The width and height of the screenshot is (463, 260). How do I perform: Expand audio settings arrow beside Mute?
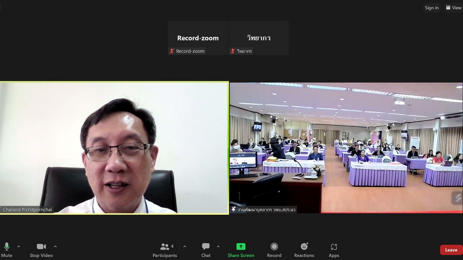point(19,247)
